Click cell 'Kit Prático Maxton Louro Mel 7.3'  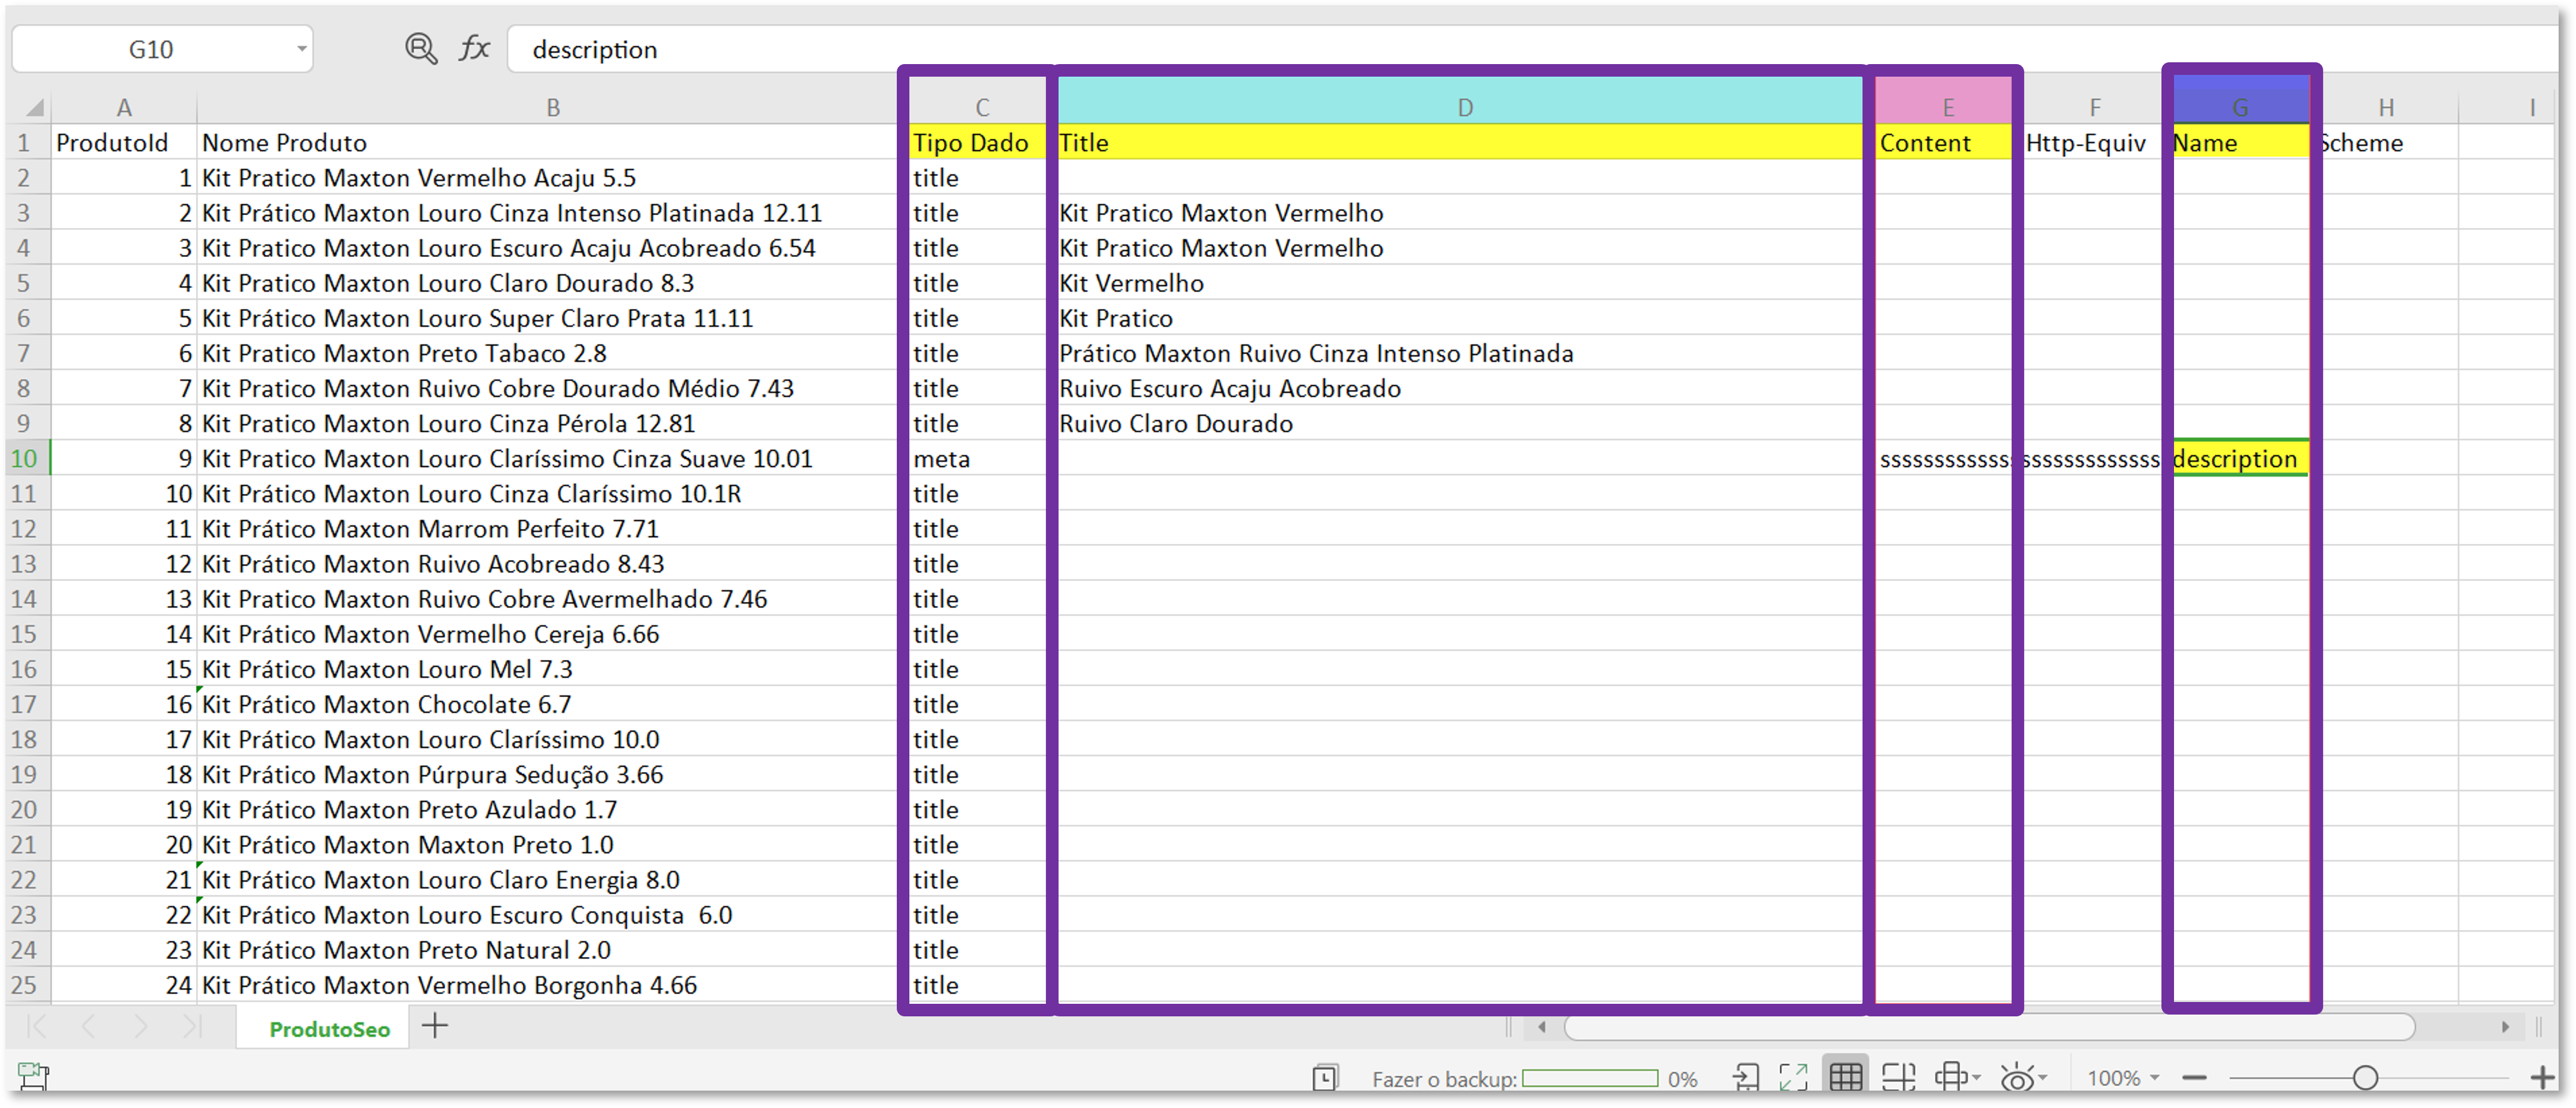click(548, 669)
